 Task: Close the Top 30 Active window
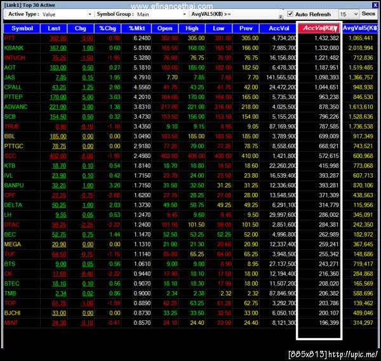(x=375, y=5)
